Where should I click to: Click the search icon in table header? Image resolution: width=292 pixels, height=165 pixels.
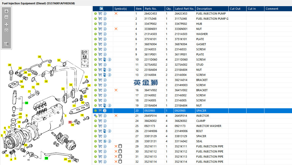[101, 9]
